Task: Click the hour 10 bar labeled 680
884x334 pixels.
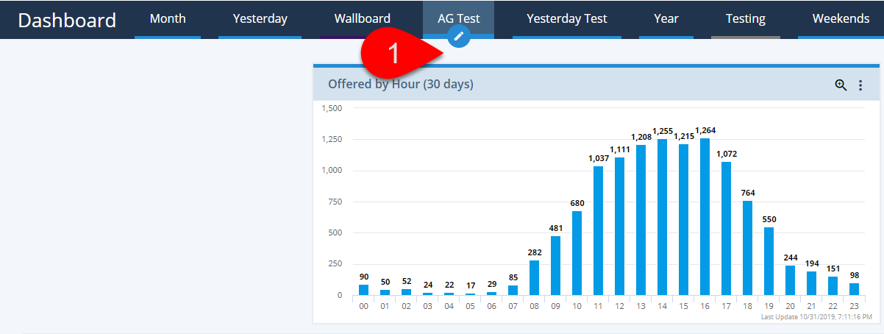Action: [x=577, y=253]
